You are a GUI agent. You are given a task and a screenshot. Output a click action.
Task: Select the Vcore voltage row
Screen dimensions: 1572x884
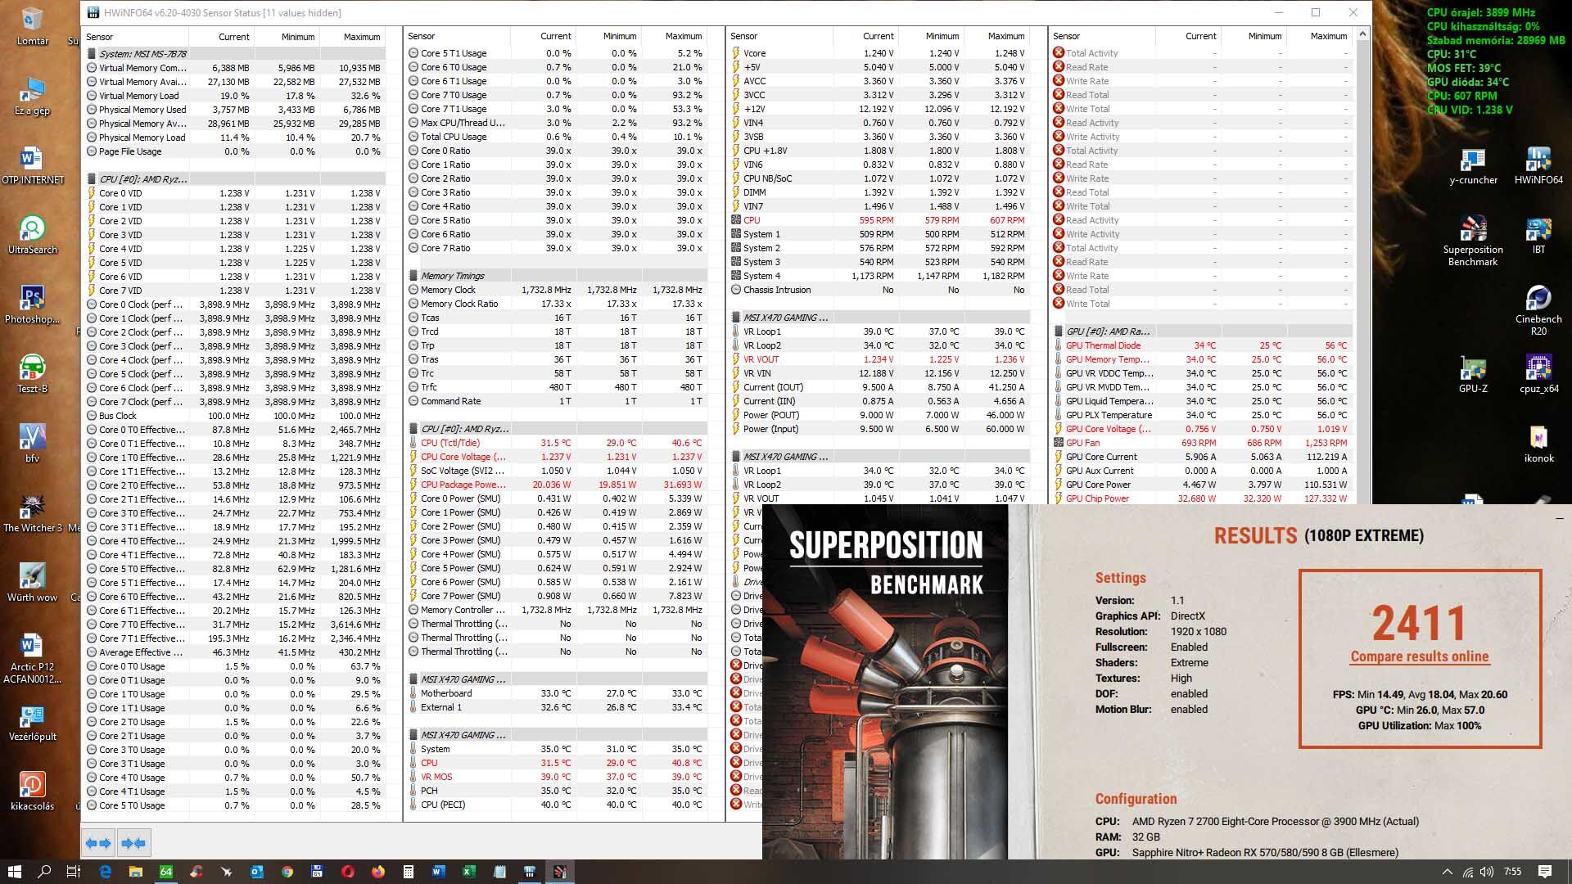point(879,53)
